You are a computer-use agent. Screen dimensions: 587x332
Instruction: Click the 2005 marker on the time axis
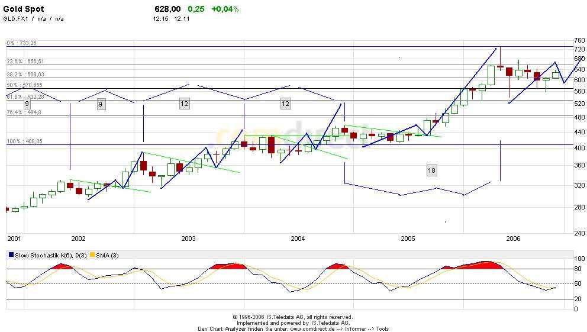click(408, 239)
